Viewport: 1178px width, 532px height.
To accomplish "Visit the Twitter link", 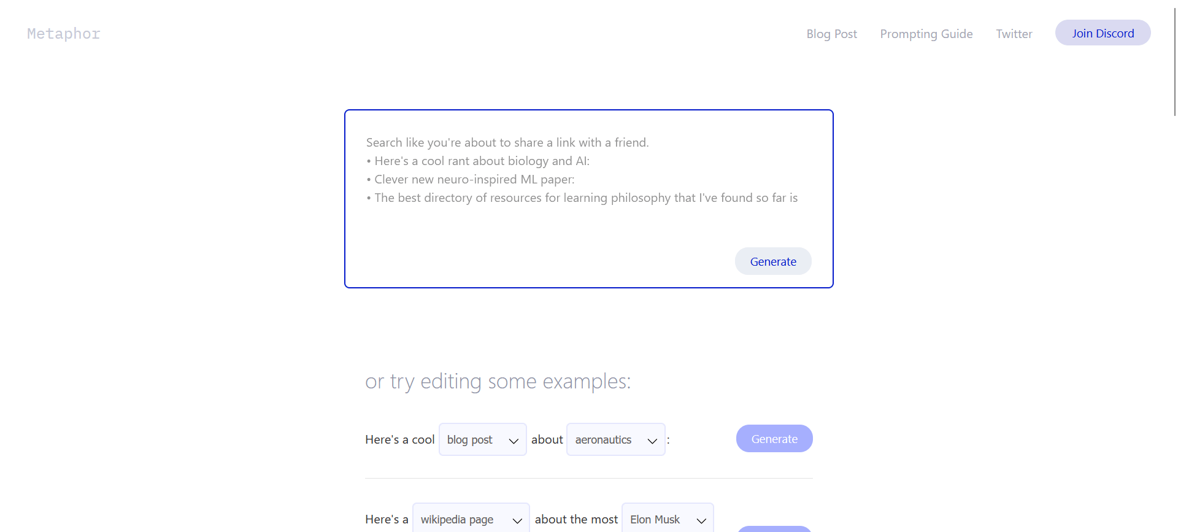I will coord(1014,34).
